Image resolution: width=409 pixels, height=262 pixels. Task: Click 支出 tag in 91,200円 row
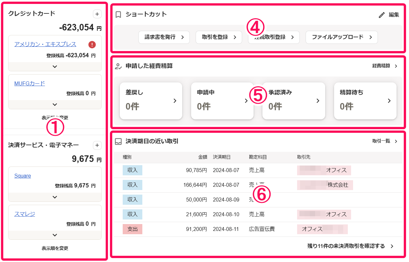[x=133, y=229]
